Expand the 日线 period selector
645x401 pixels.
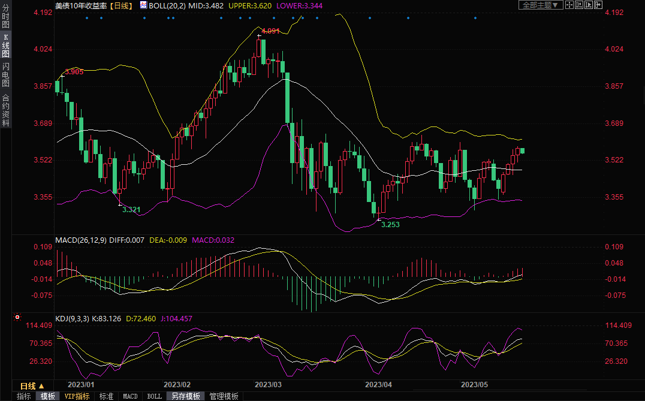coord(32,386)
